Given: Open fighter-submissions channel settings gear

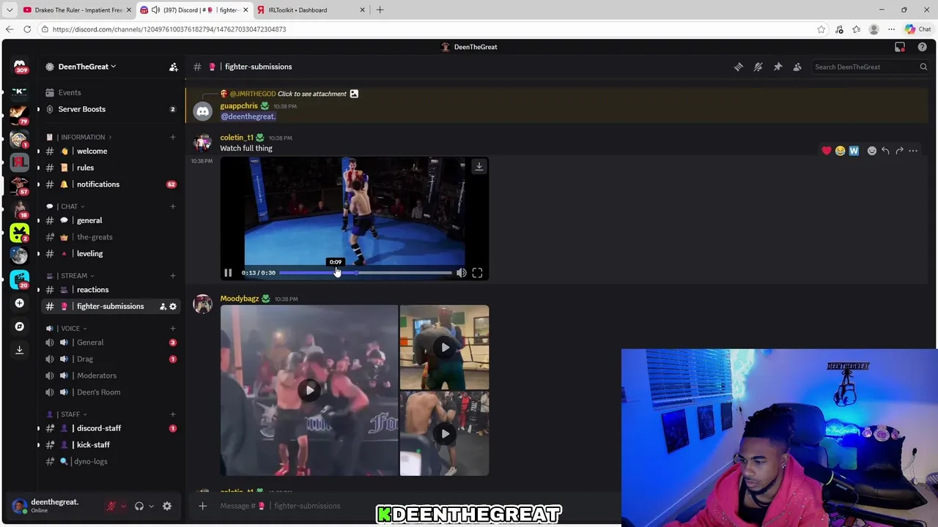Looking at the screenshot, I should tap(173, 307).
